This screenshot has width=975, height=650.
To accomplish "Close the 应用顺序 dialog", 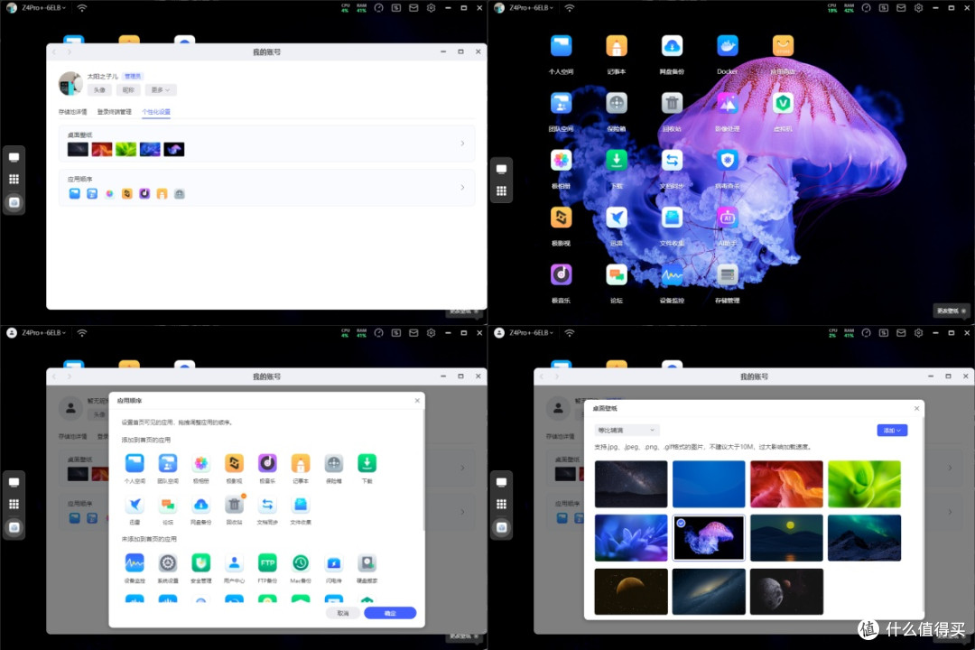I will 417,401.
